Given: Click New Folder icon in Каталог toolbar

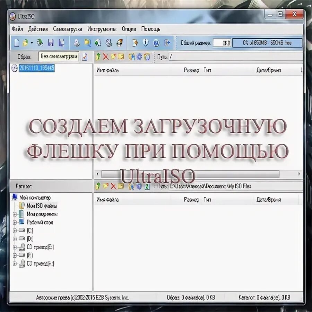Looking at the screenshot, I should point(106,186).
